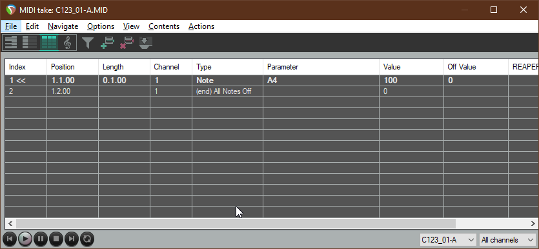
Task: Click parameter cell 'A4'
Action: [321, 80]
